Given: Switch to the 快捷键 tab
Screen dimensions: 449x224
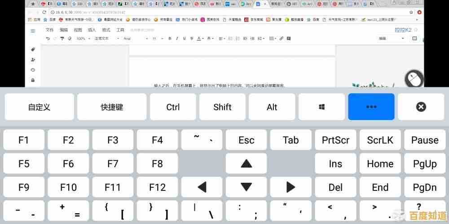Looking at the screenshot, I should (112, 107).
